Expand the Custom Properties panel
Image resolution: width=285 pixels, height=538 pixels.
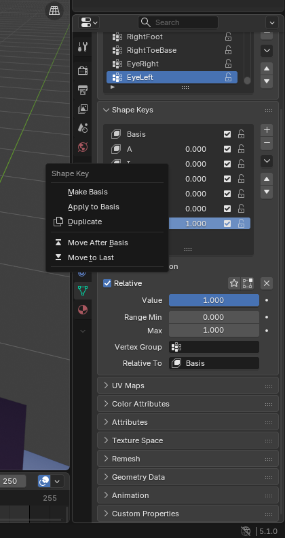click(x=188, y=514)
